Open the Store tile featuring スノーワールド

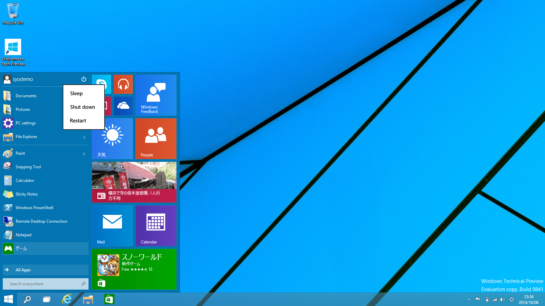click(x=134, y=269)
